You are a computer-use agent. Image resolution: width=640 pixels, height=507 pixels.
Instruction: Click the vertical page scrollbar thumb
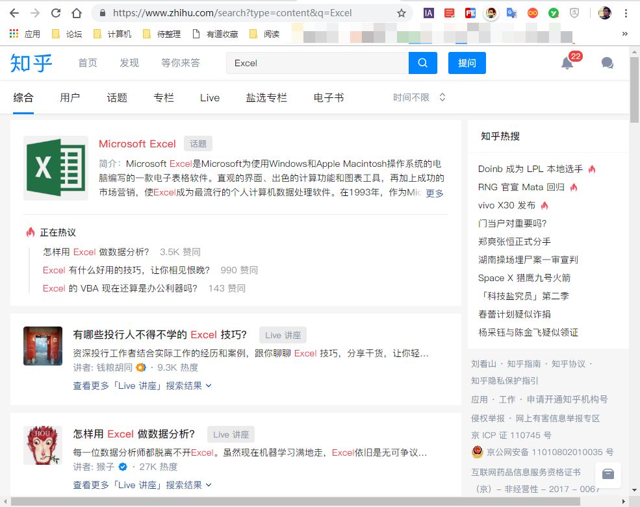pos(634,90)
